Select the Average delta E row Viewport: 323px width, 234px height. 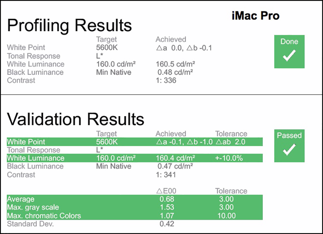coord(134,199)
